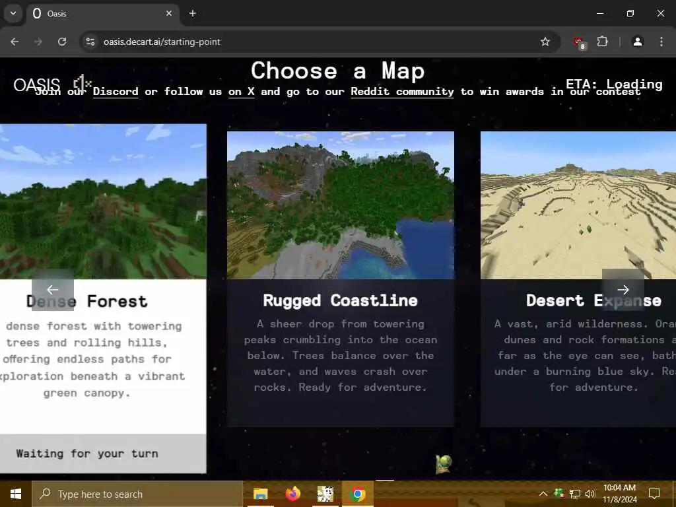Open the Extensions puzzle icon
The height and width of the screenshot is (507, 676).
pyautogui.click(x=602, y=42)
